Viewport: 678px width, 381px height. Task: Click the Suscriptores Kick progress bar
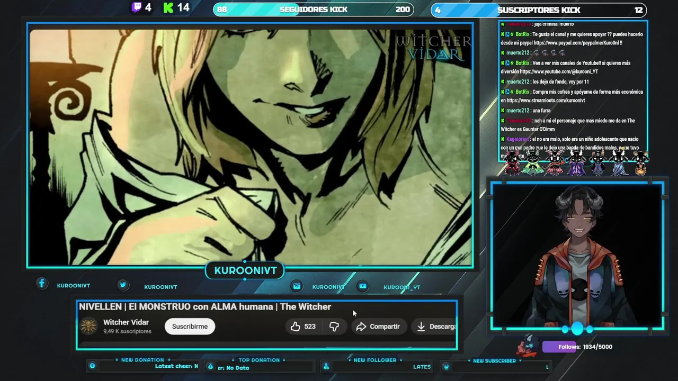coord(539,10)
